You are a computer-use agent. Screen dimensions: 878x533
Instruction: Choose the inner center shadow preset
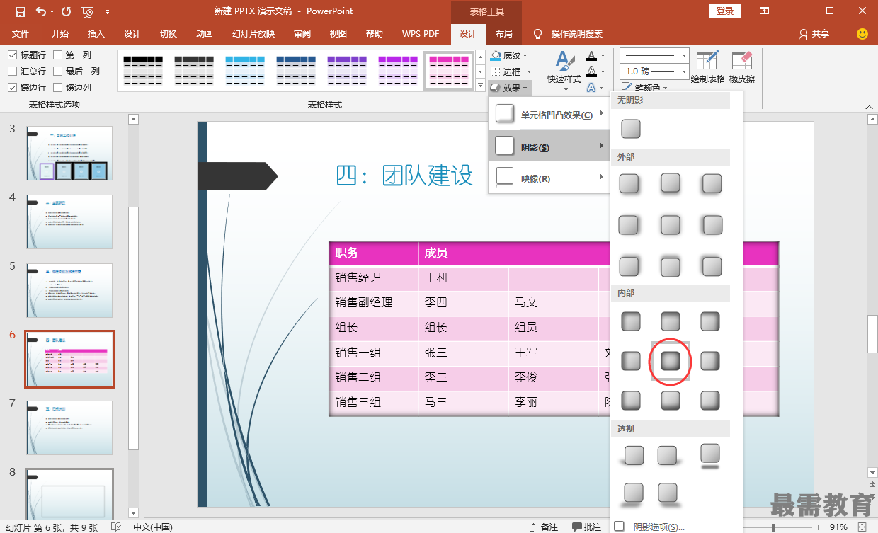click(x=671, y=361)
